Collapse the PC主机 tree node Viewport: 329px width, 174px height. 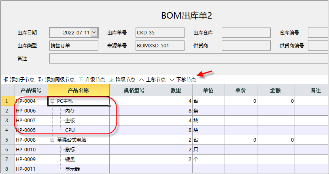[52, 102]
